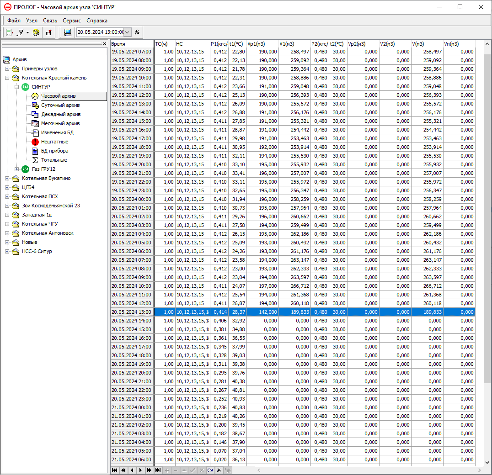Click the Время column header
Image resolution: width=492 pixels, height=475 pixels.
(132, 44)
